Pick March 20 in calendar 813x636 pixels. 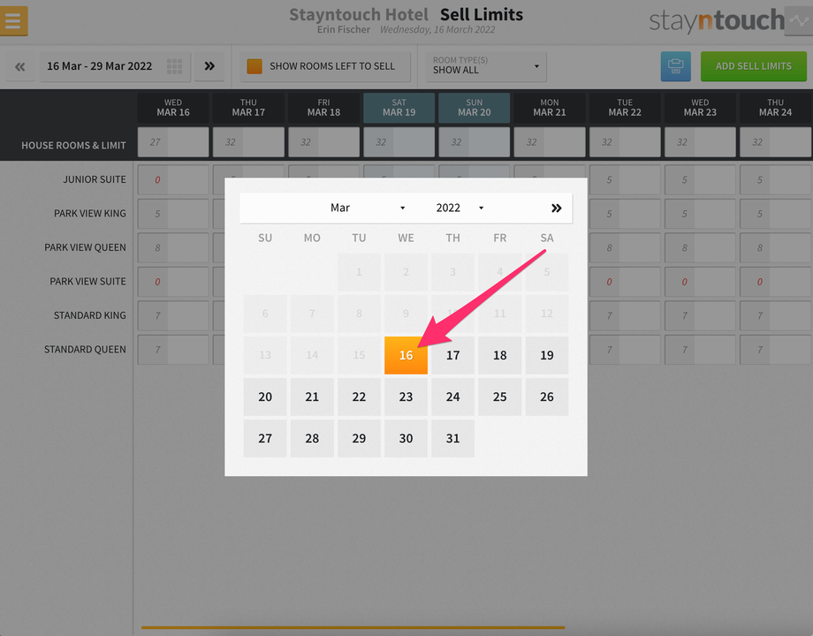point(265,397)
